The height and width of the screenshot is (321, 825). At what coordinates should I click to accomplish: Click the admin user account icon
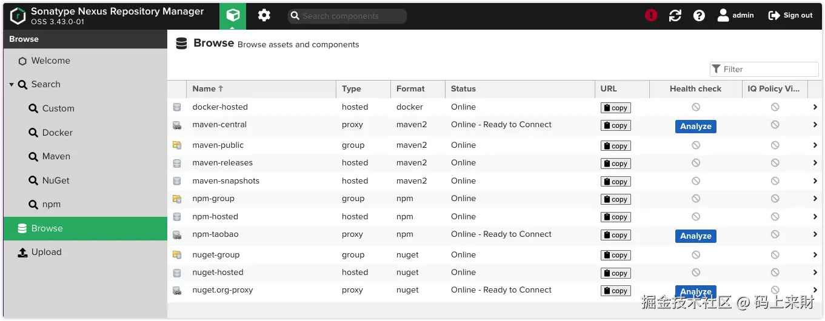(x=723, y=16)
